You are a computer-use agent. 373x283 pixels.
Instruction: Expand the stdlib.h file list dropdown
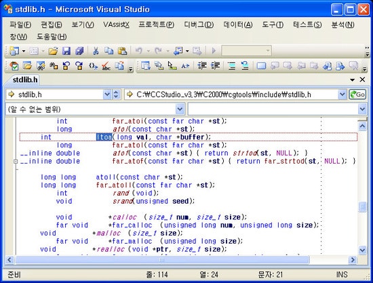pyautogui.click(x=107, y=94)
